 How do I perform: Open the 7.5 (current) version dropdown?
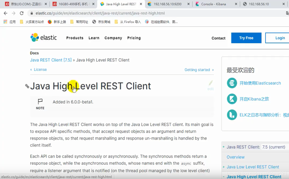tap(274, 147)
